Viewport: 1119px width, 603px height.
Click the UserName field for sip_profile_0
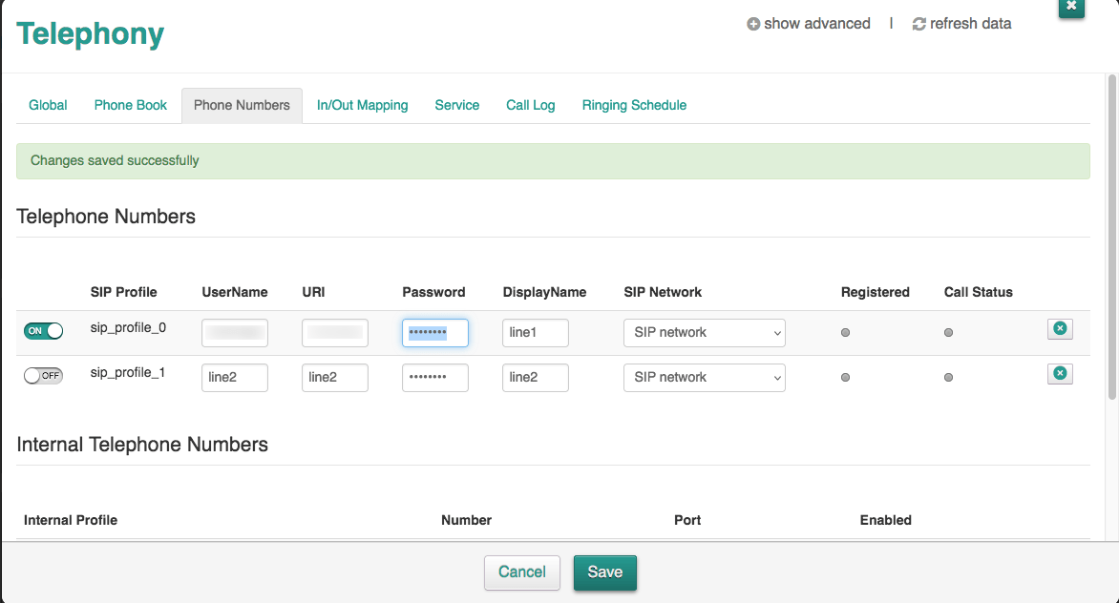[x=235, y=333]
